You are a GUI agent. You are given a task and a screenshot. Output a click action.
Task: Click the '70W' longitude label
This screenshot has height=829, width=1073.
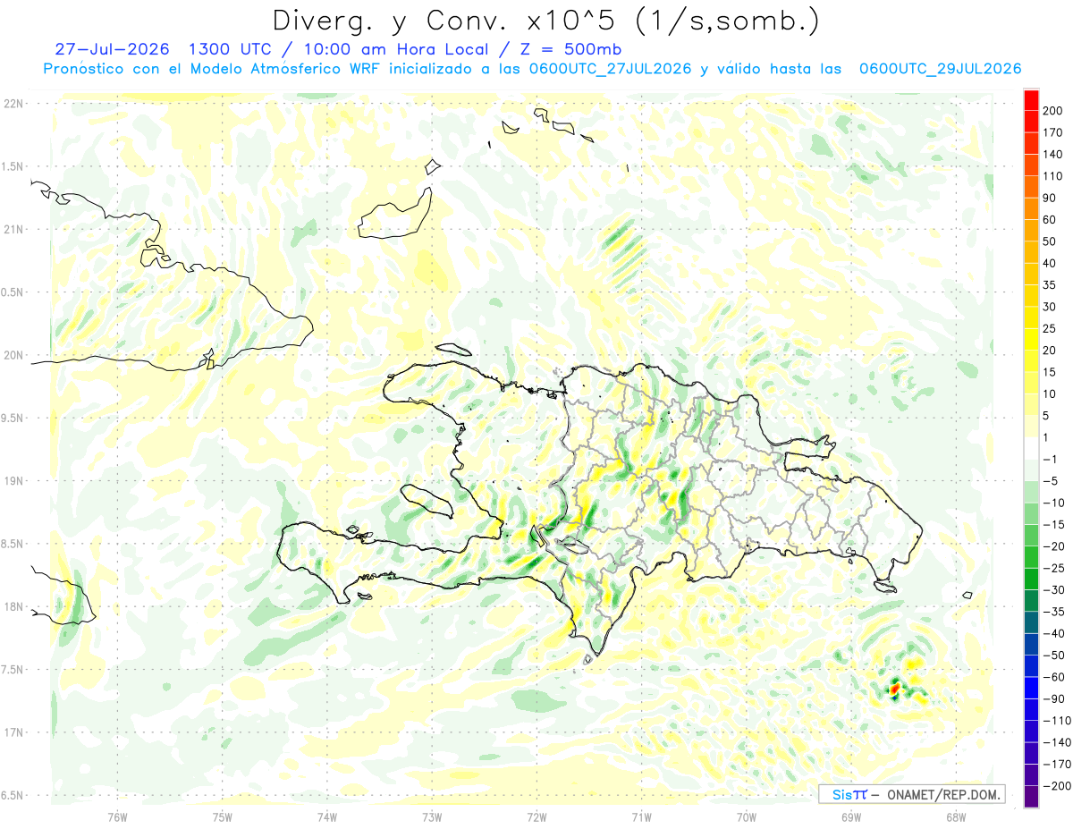746,817
